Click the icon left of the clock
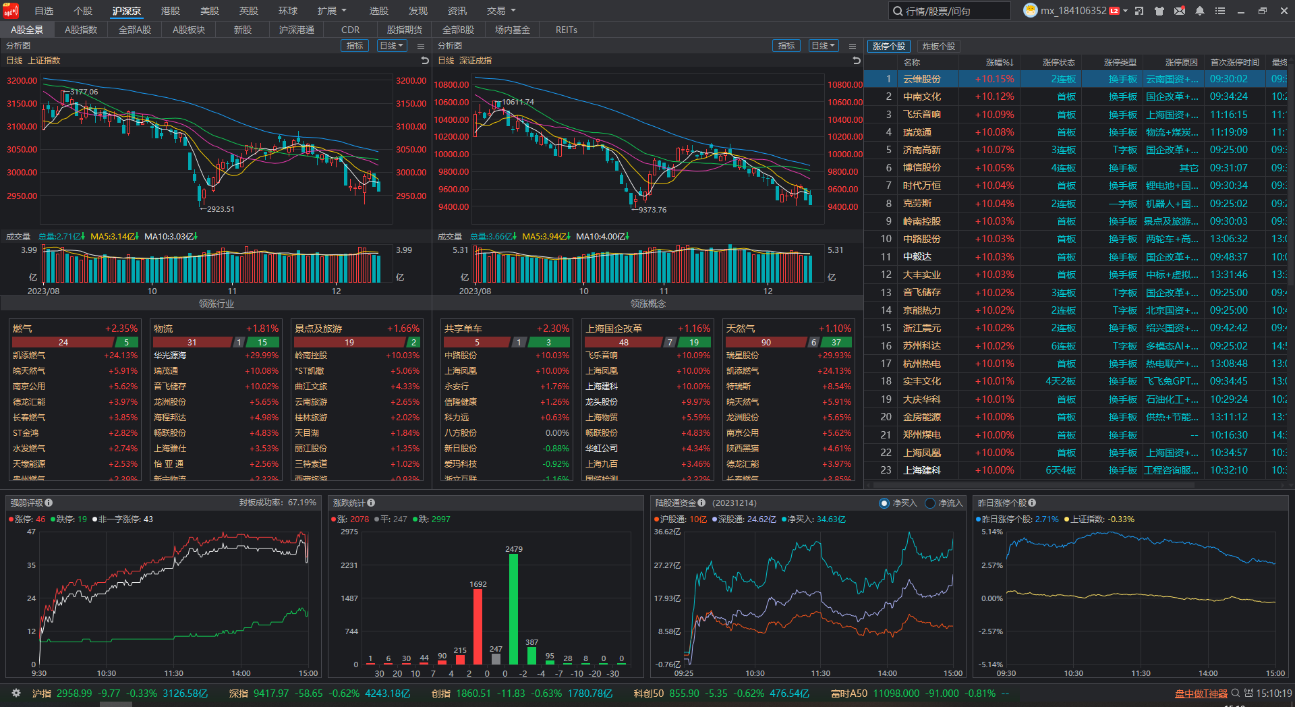 coord(1249,693)
